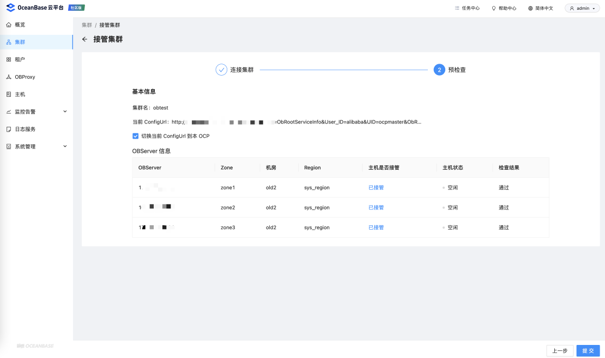
Task: Click the back arrow beside 接管集群
Action: tap(85, 39)
